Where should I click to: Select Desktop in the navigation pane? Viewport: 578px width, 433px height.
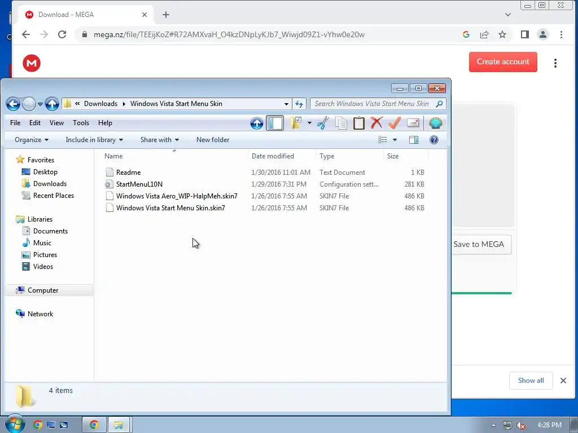click(45, 172)
